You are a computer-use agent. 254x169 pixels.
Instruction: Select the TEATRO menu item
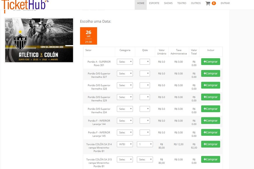pyautogui.click(x=182, y=3)
